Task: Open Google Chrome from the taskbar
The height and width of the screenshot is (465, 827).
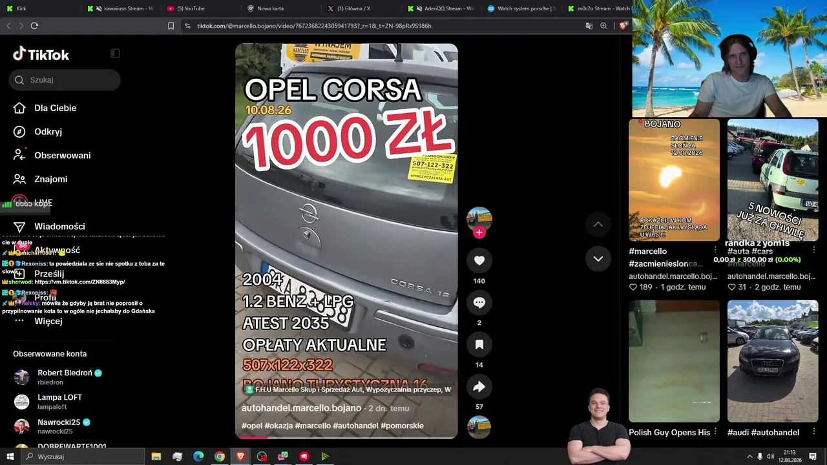Action: coord(220,457)
